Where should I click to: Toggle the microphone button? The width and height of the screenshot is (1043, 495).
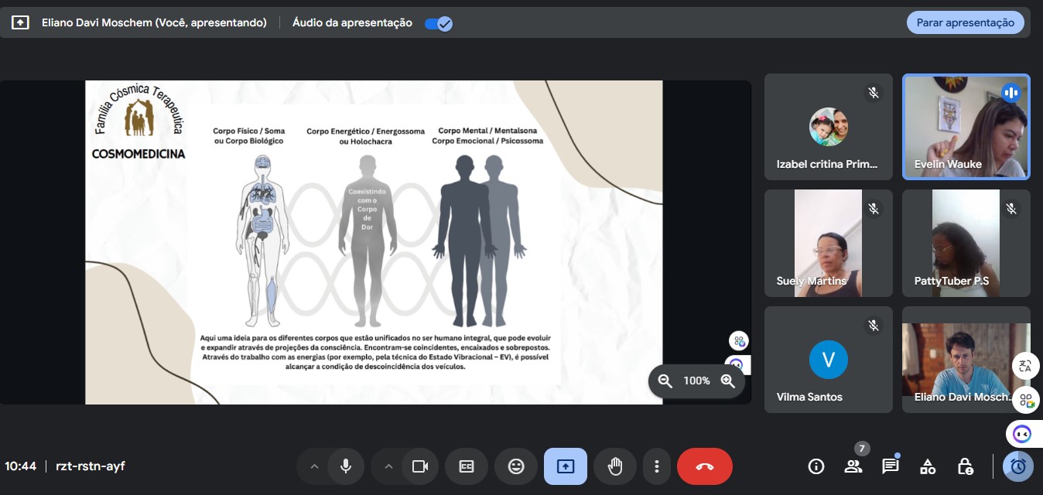tap(346, 466)
